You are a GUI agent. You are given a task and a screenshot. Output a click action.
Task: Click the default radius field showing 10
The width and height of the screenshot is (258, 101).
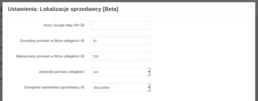[x=121, y=41]
